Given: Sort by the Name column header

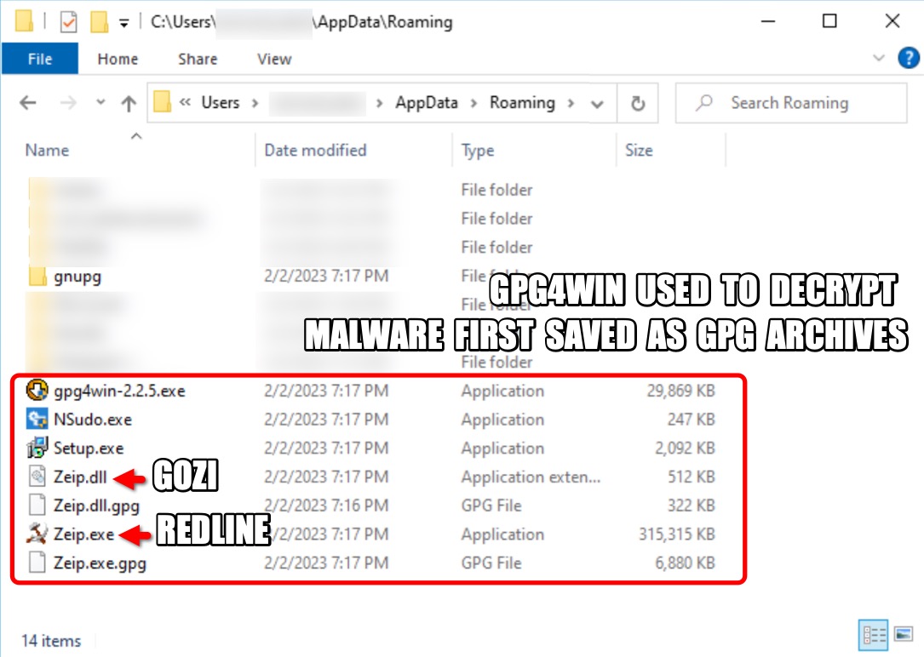Looking at the screenshot, I should pyautogui.click(x=47, y=150).
